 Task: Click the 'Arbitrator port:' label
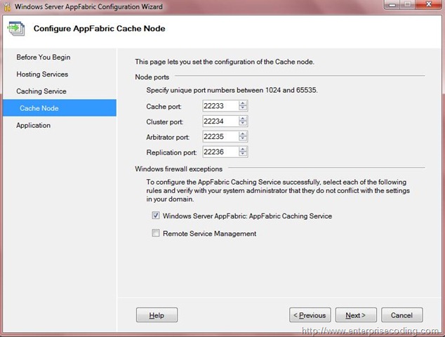(x=168, y=137)
